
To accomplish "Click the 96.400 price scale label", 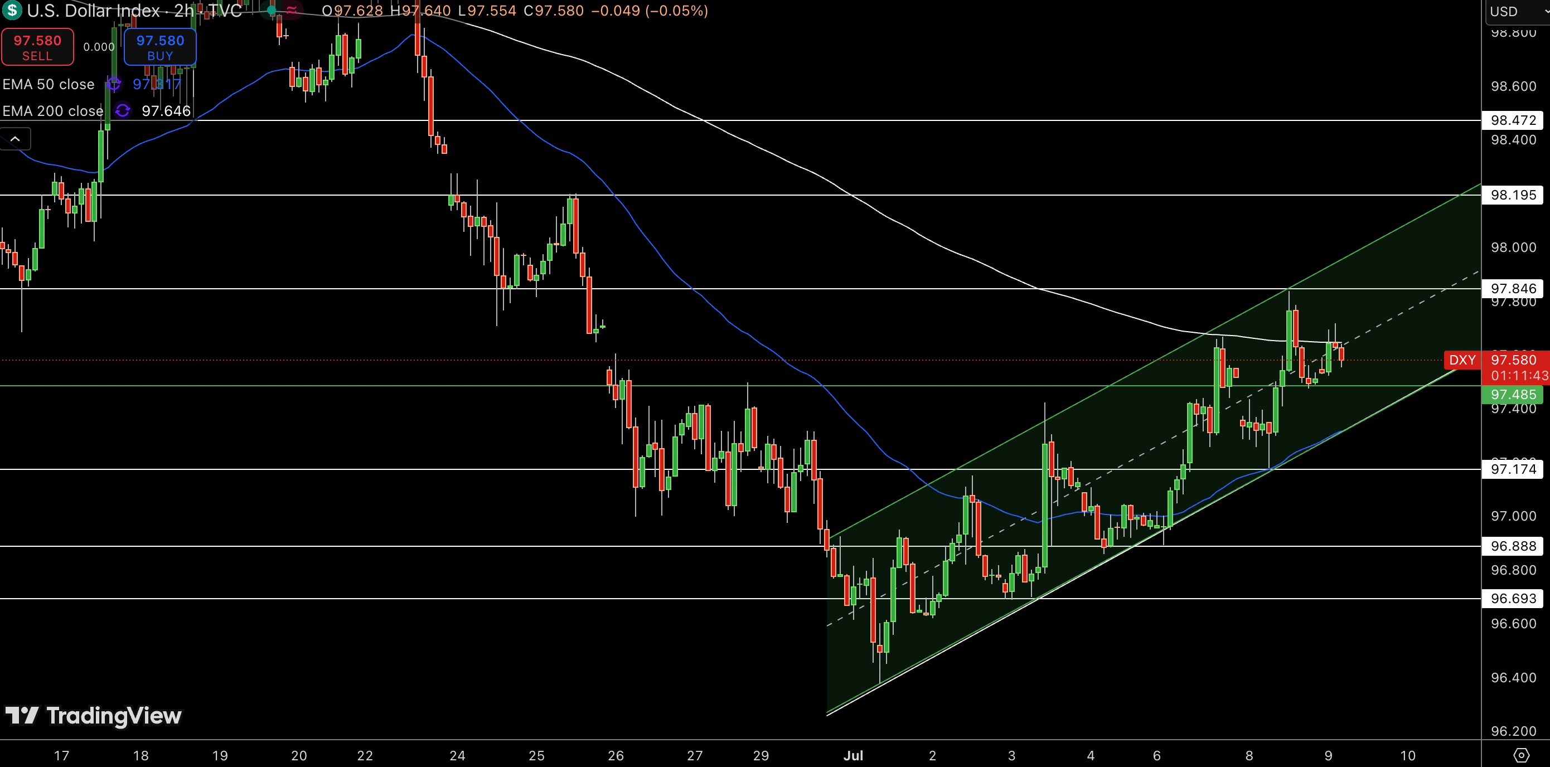I will (x=1513, y=677).
